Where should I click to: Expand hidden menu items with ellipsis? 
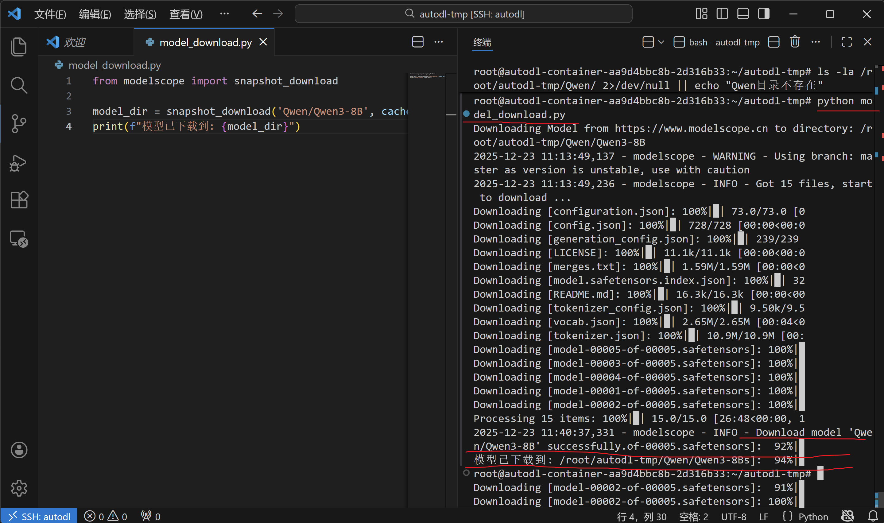click(224, 14)
